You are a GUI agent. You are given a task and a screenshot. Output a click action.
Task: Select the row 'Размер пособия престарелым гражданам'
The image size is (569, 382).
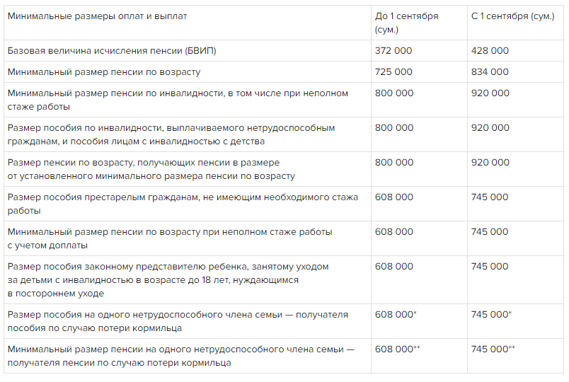click(x=284, y=204)
